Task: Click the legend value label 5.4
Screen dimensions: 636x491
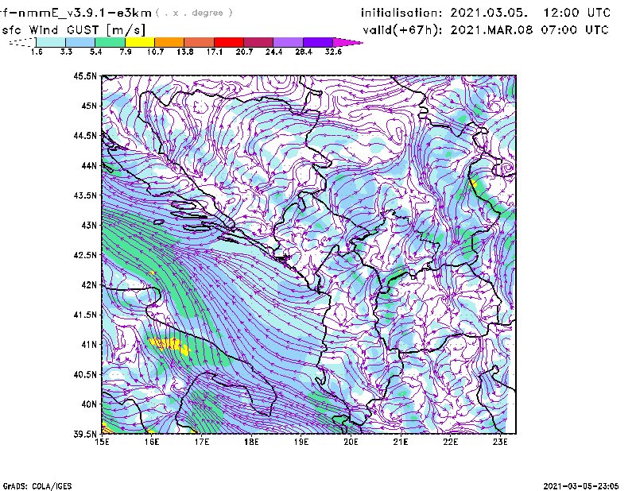Action: 95,52
